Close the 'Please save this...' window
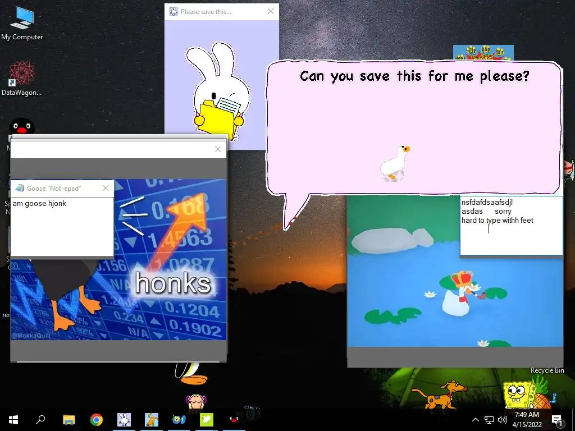Screen dimensions: 575x431 pos(271,11)
